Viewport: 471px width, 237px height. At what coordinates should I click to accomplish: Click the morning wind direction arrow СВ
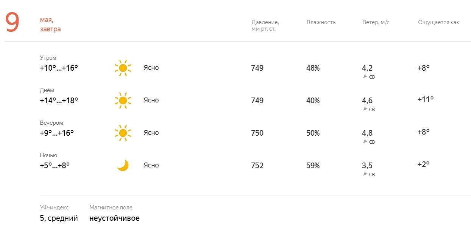(365, 76)
